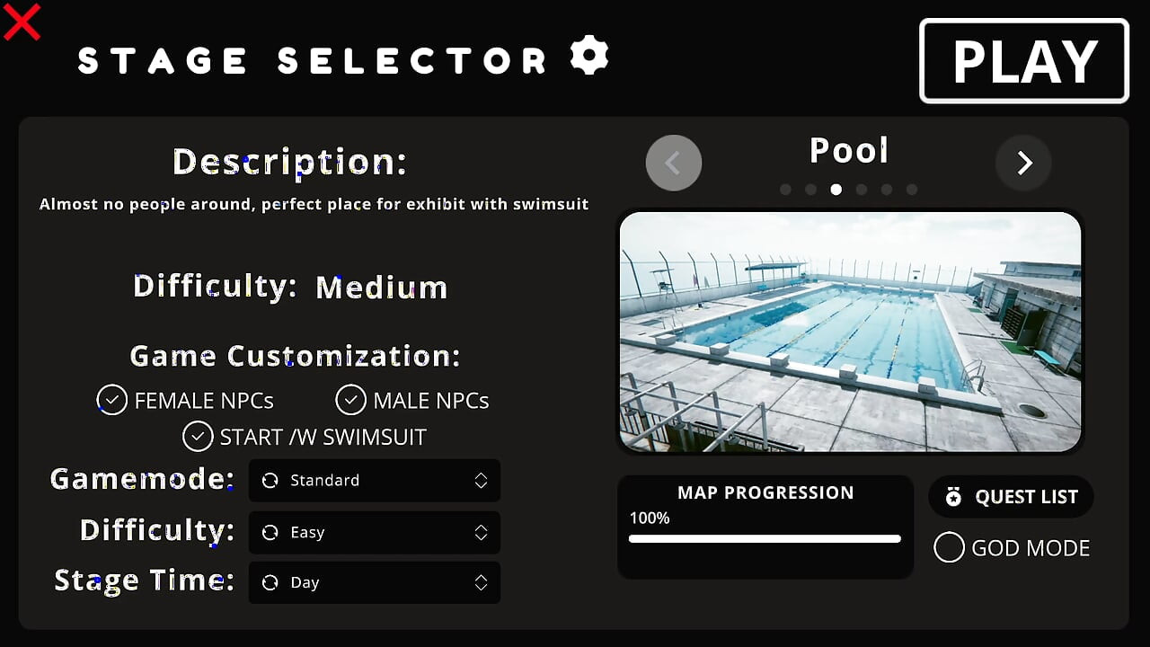Toggle the MALE NPCs checkbox
Viewport: 1150px width, 647px height.
pyautogui.click(x=351, y=400)
